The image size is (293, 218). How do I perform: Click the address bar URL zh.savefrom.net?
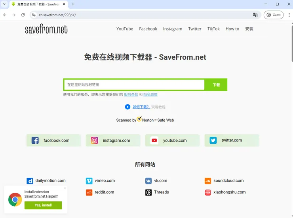57,15
